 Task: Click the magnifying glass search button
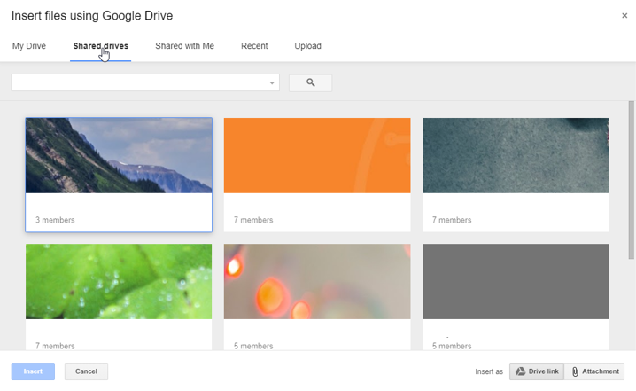pos(310,82)
